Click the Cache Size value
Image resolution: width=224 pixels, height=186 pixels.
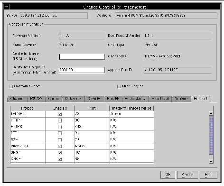tap(162, 56)
